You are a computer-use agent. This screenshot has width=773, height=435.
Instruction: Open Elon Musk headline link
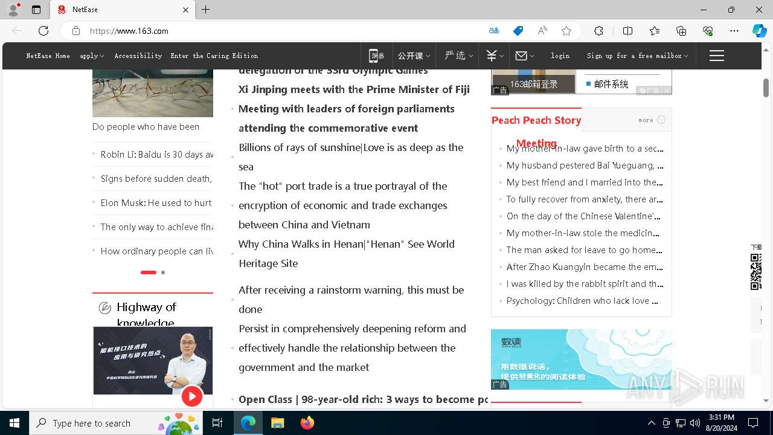coord(156,203)
